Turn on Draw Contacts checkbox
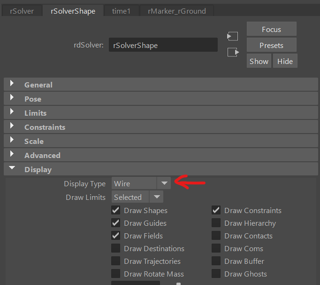The image size is (320, 285). point(216,236)
